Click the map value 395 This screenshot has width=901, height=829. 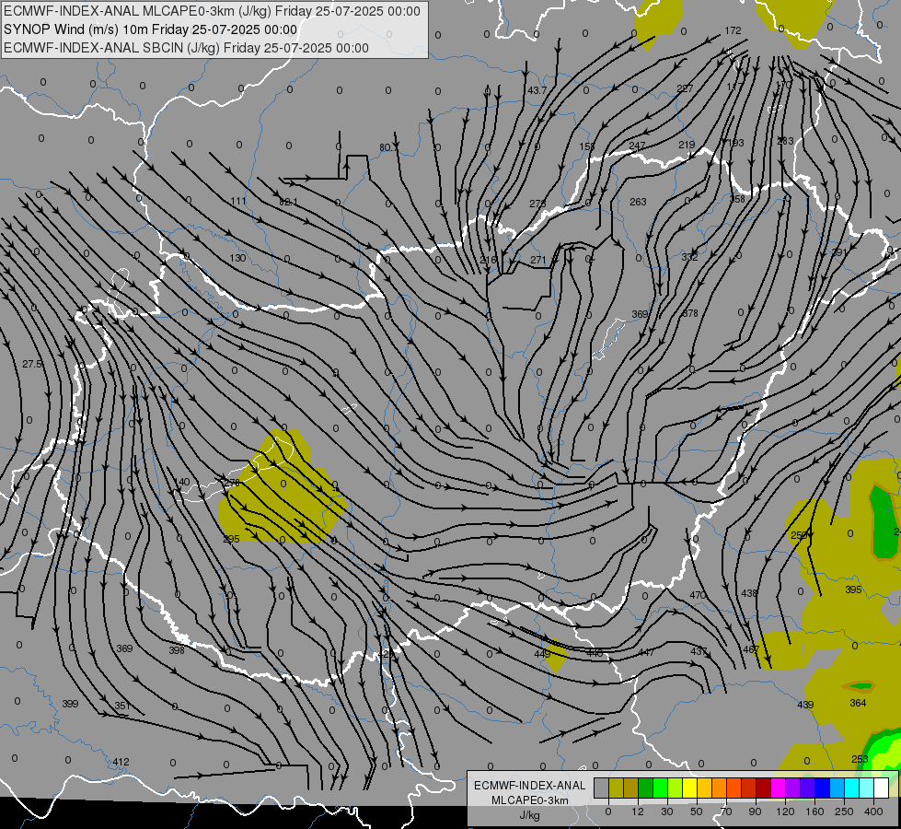click(x=853, y=590)
